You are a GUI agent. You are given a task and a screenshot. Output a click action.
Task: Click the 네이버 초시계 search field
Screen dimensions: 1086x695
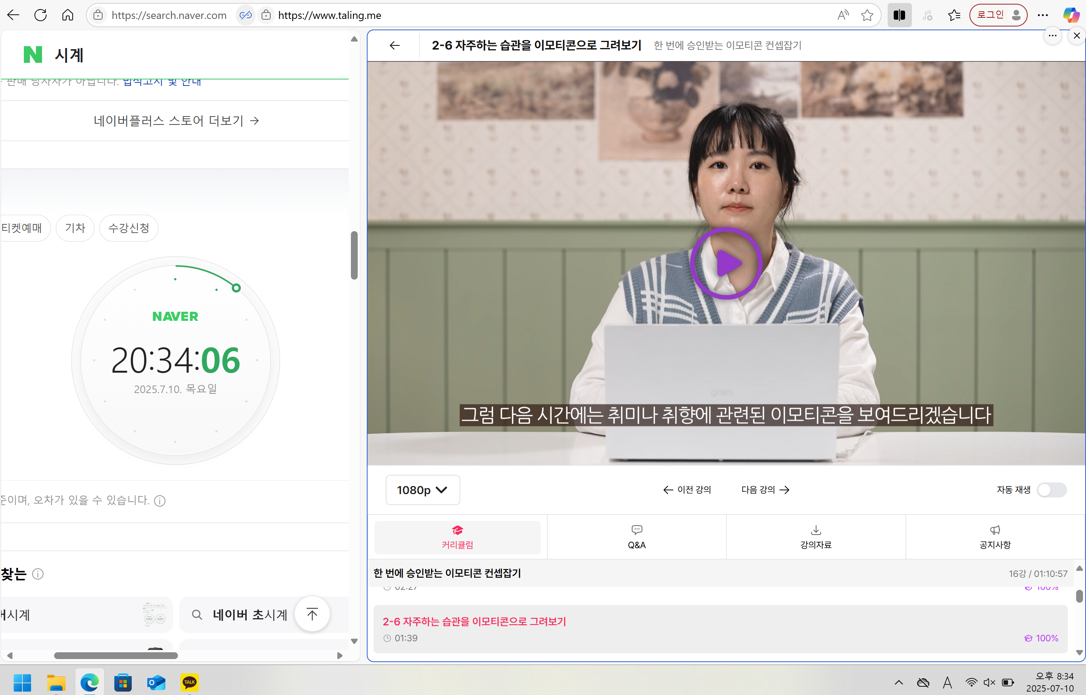pos(250,615)
